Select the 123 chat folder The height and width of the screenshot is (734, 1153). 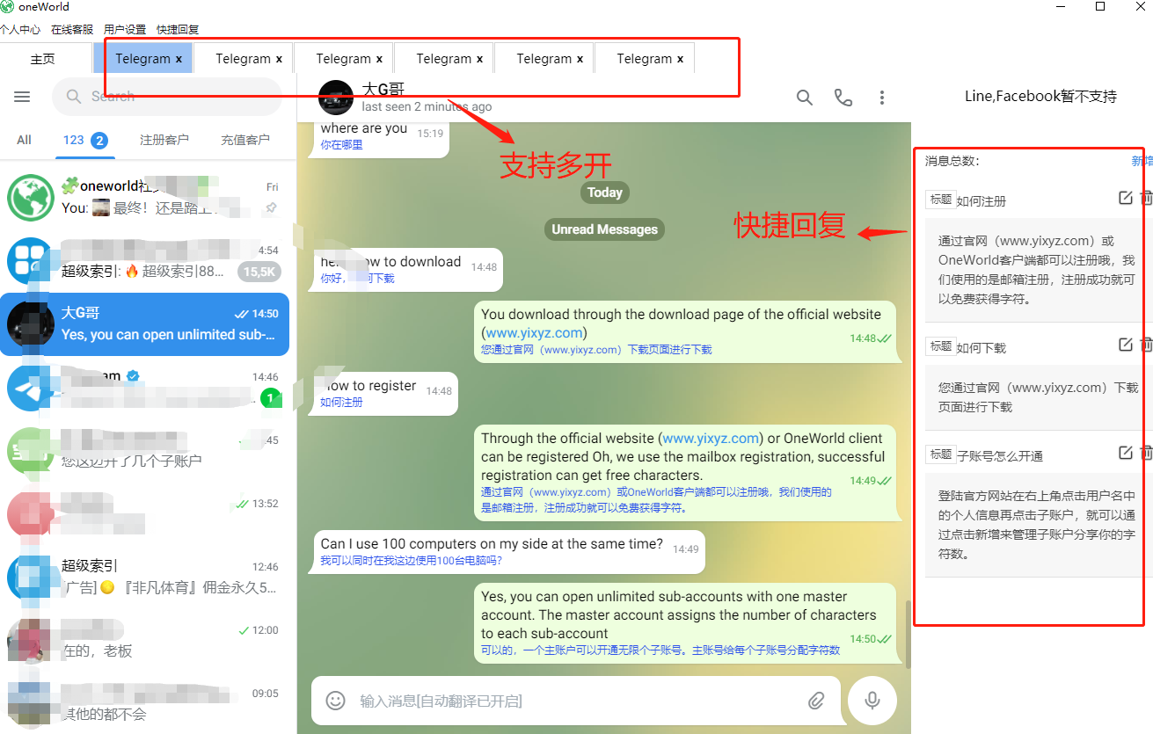[85, 140]
